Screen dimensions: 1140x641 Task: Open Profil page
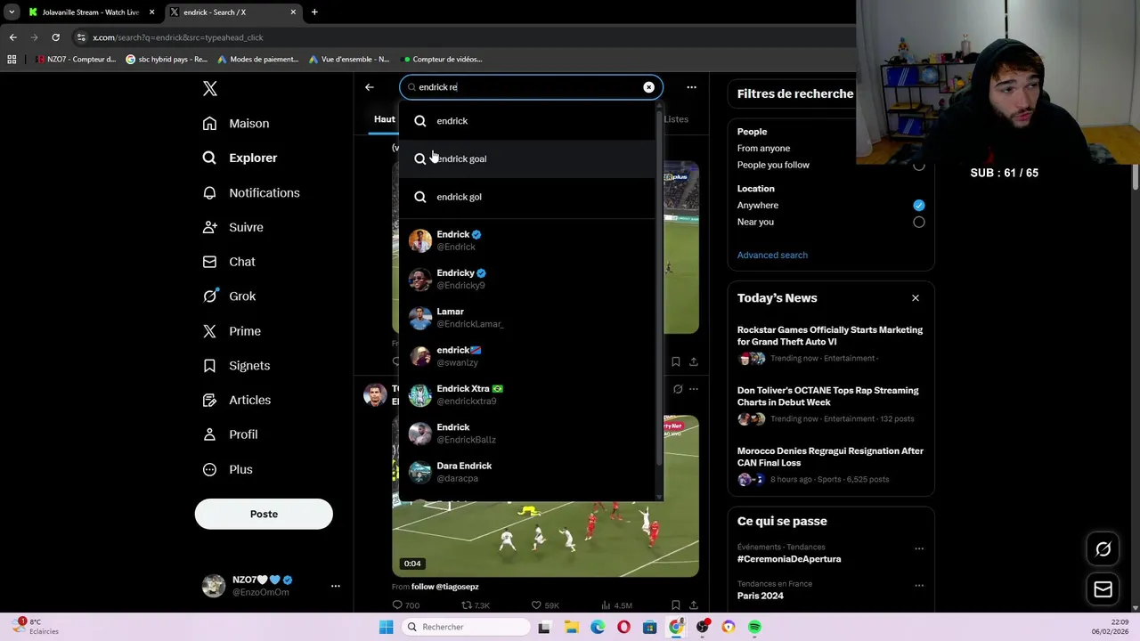230,434
